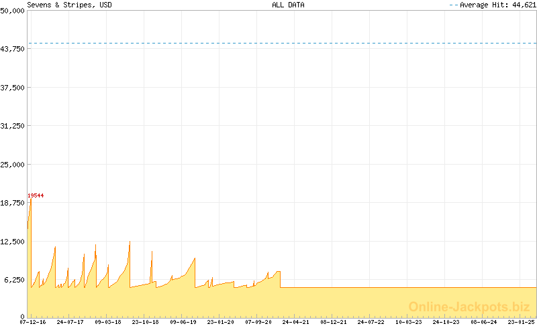Click the 'Sevens & Stripes, USD' chart title
Screen dimensions: 537x328
click(70, 5)
